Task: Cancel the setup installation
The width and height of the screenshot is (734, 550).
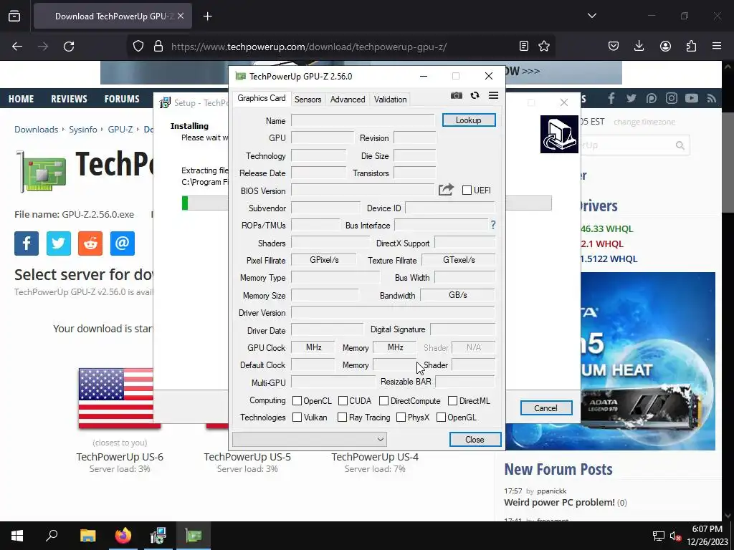Action: click(x=545, y=407)
